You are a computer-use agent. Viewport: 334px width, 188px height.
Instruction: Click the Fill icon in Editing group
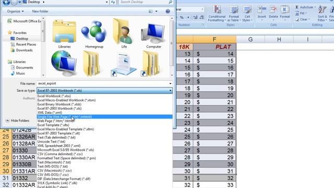coord(297,14)
